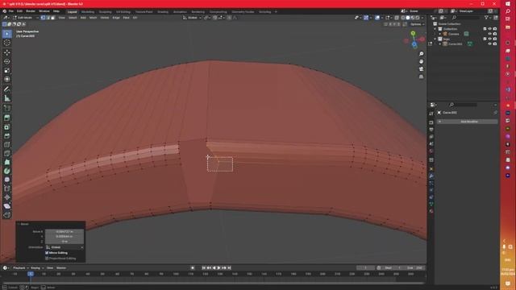Expand the Camera tree item
Screen dimensions: 516x290
point(440,34)
